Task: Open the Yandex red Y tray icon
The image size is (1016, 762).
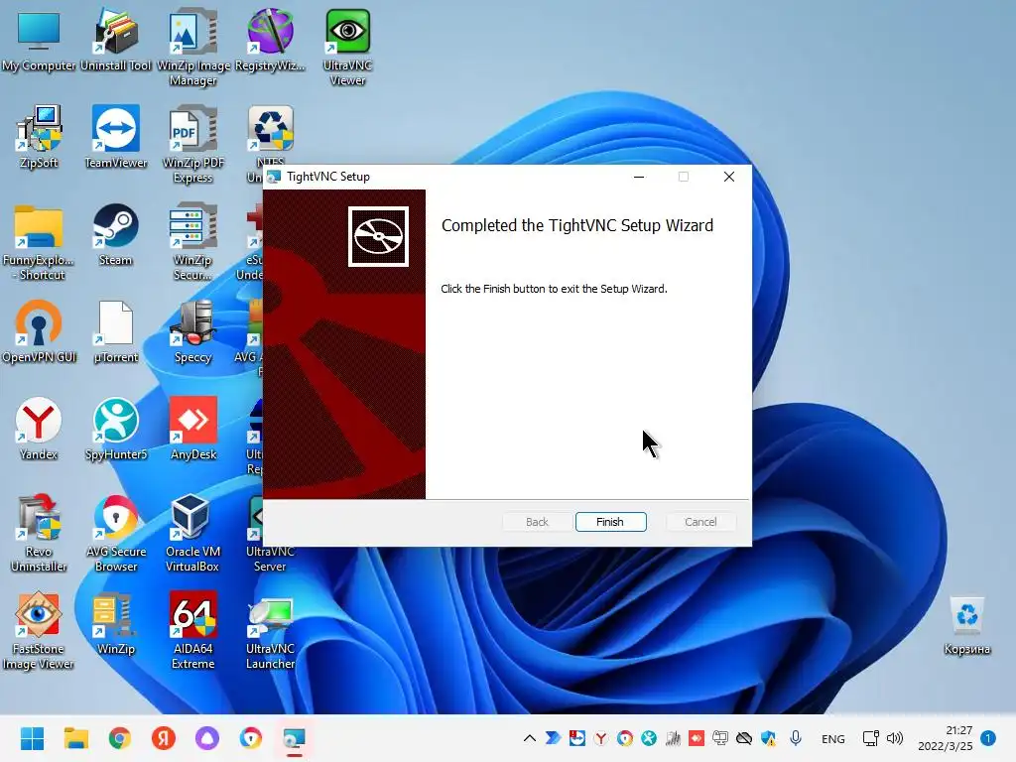Action: tap(600, 738)
